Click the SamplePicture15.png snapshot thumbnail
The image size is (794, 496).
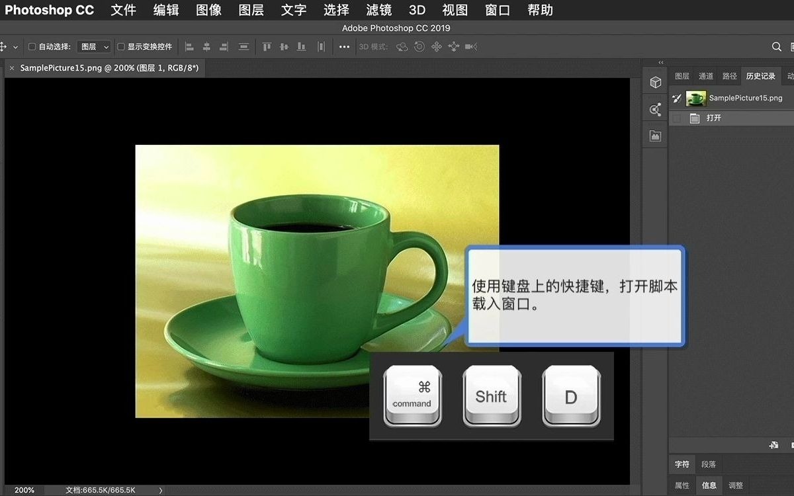(x=695, y=98)
